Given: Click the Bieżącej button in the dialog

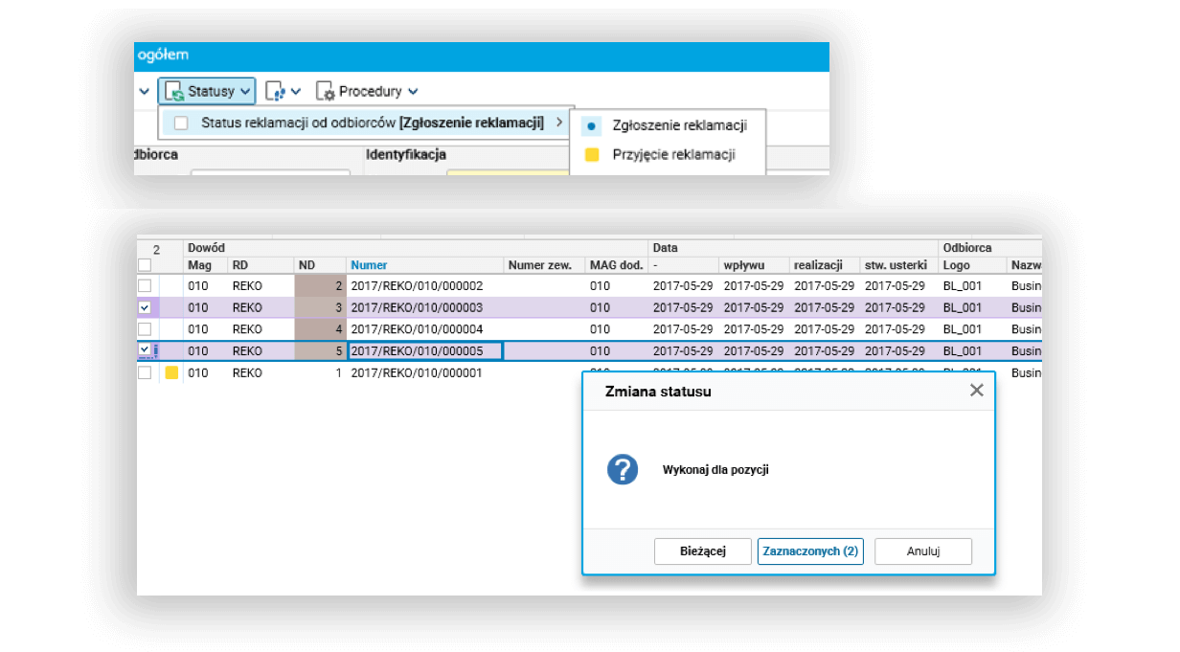Looking at the screenshot, I should click(703, 551).
